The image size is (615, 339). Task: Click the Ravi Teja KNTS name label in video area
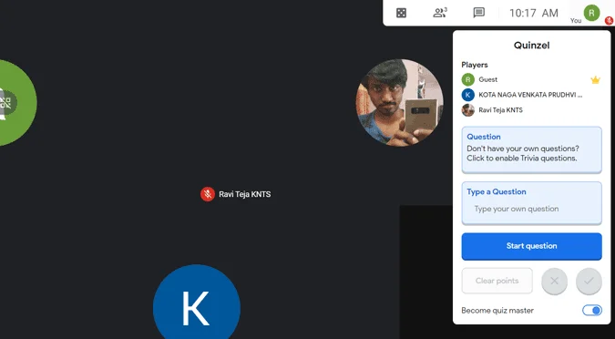coord(245,194)
